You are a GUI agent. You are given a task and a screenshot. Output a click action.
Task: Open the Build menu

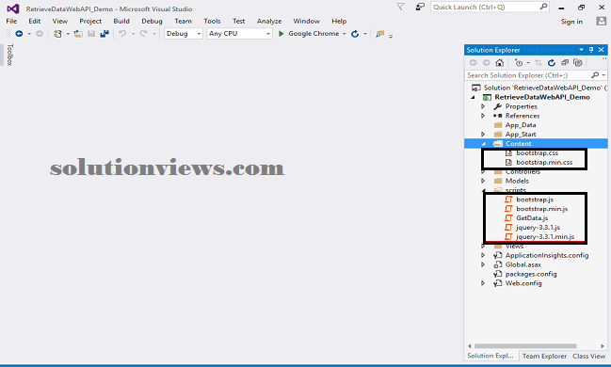pyautogui.click(x=121, y=21)
